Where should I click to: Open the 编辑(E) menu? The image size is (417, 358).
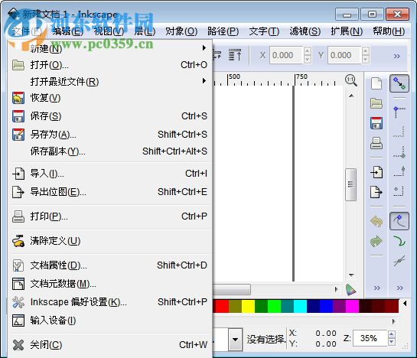[x=68, y=31]
